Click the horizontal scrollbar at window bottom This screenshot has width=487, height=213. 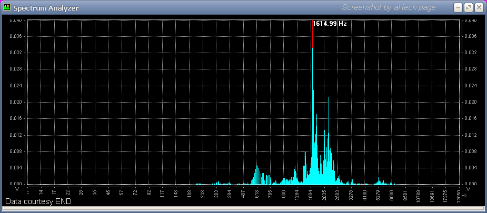click(243, 209)
